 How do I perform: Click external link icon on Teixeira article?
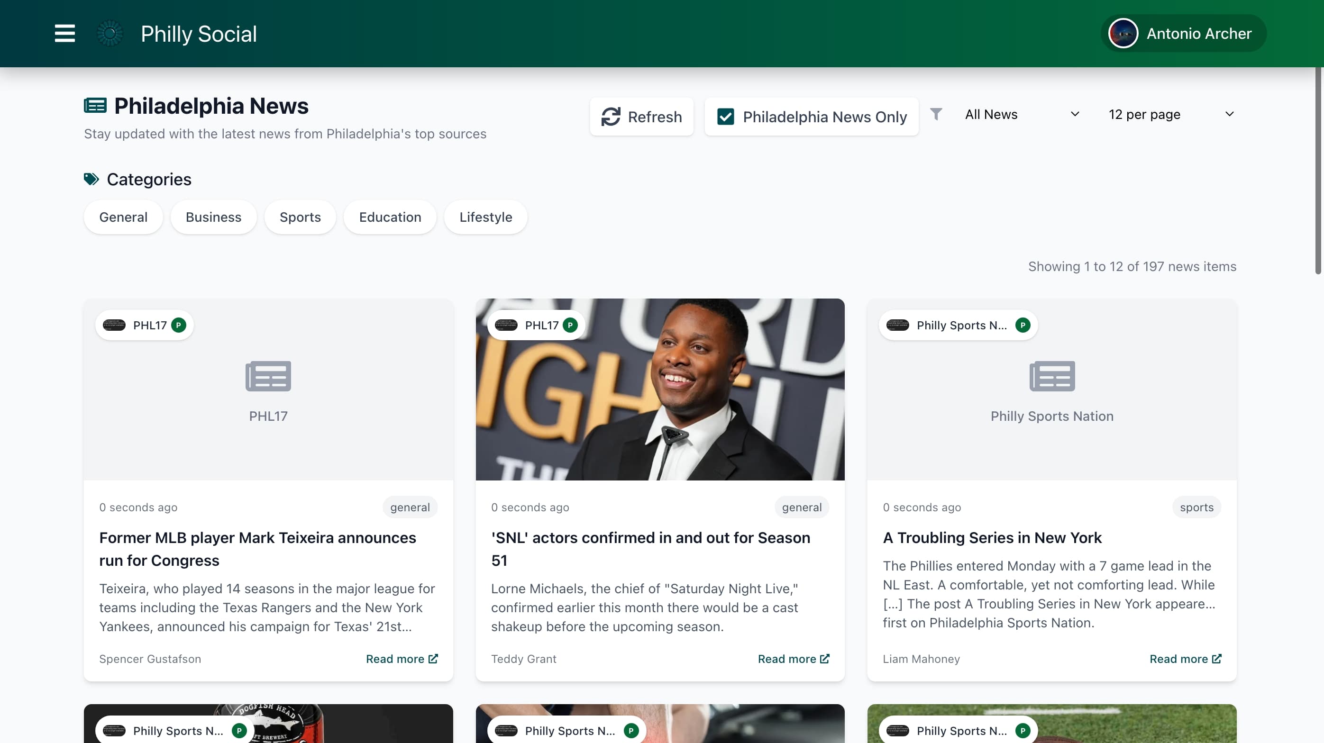click(x=433, y=659)
